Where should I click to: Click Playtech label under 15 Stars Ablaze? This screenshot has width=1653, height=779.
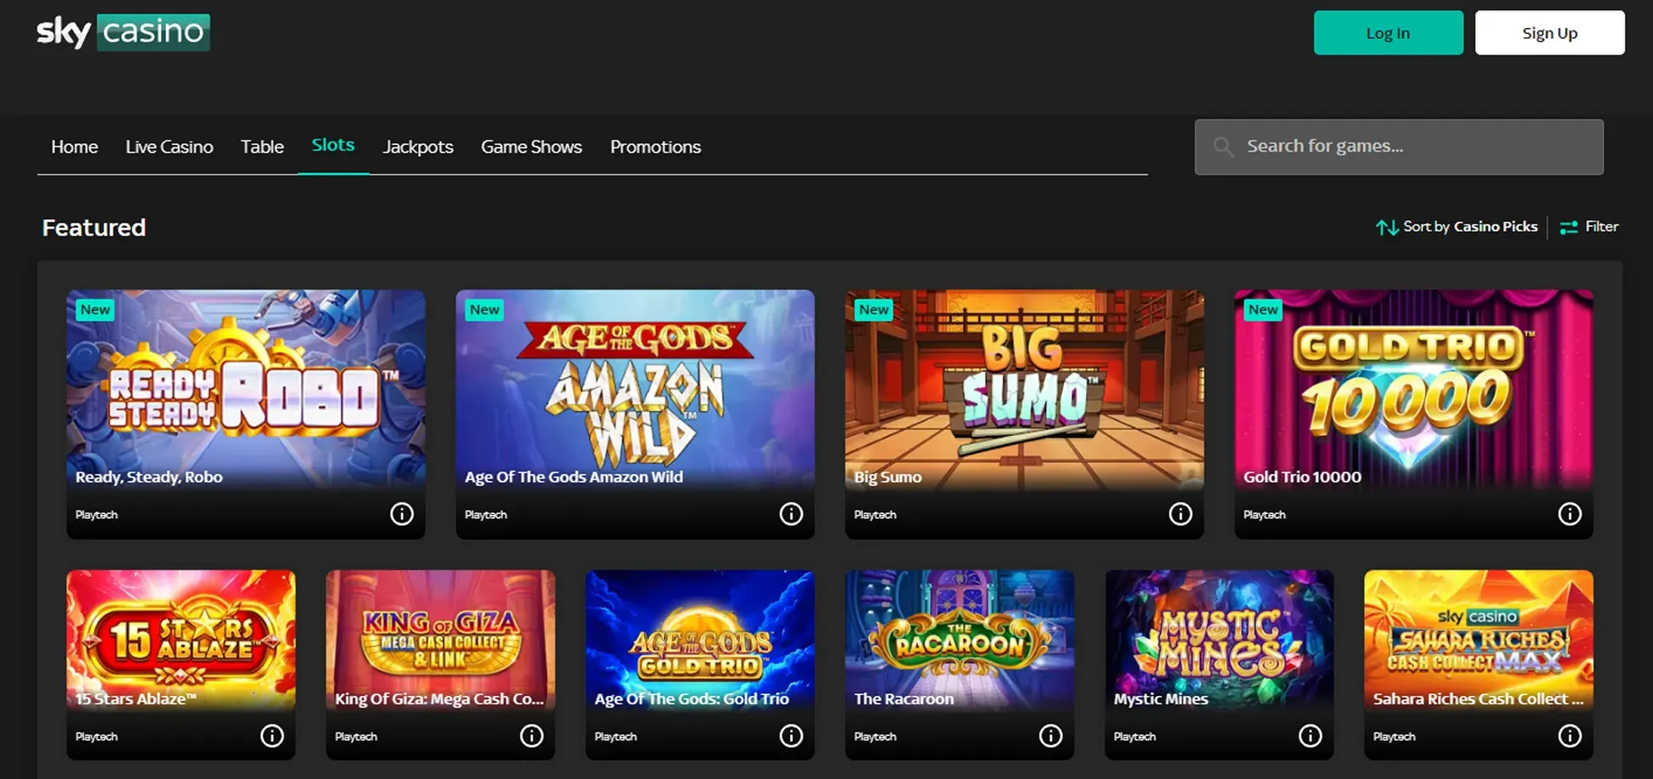(97, 737)
